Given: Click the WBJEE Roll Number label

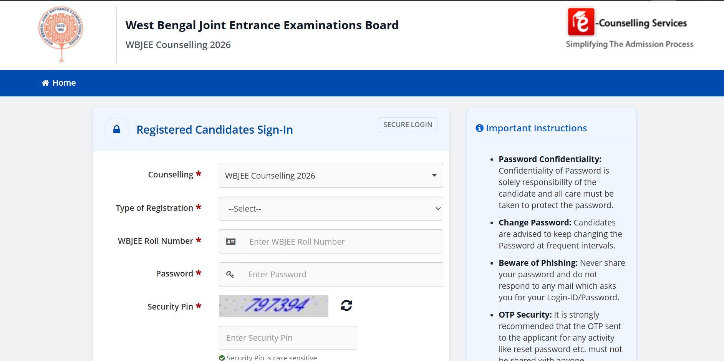Looking at the screenshot, I should point(156,241).
